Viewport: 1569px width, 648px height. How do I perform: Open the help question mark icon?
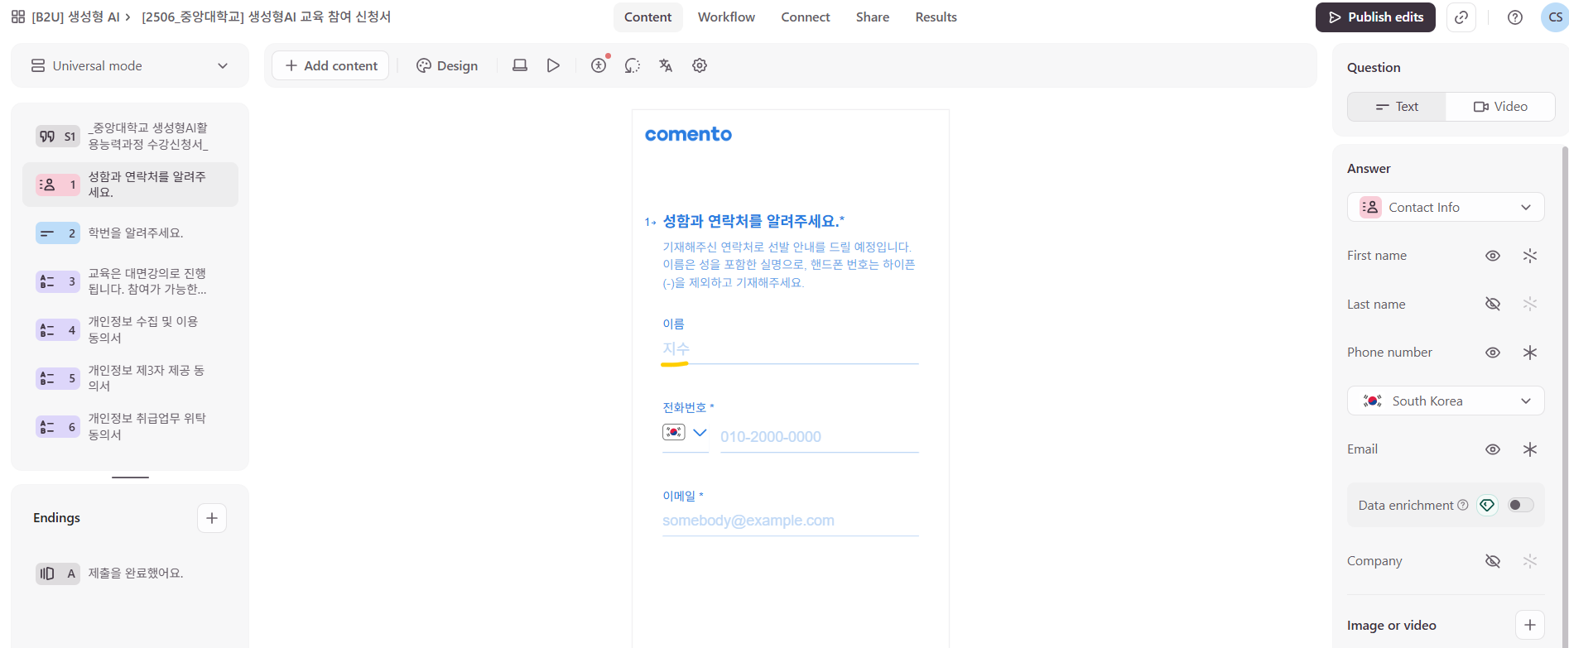coord(1515,17)
